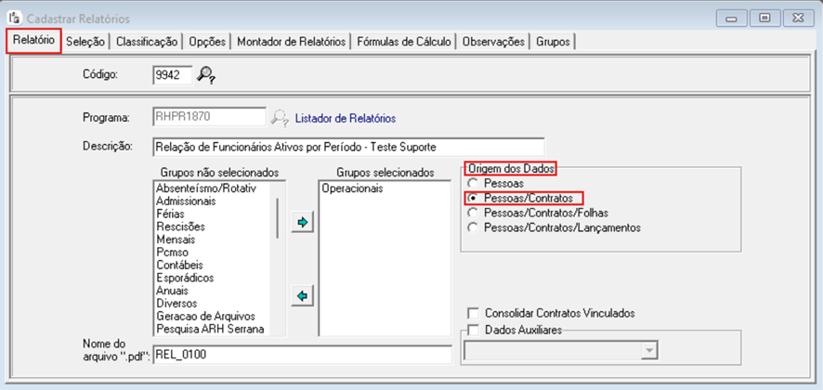
Task: Switch to the Seleção tab
Action: [85, 42]
